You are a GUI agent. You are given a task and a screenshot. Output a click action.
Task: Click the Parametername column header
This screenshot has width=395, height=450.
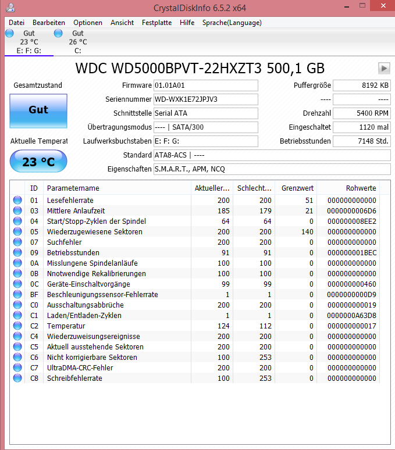(117, 188)
